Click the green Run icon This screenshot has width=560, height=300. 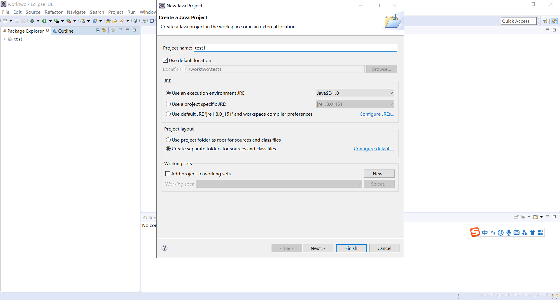pos(44,21)
